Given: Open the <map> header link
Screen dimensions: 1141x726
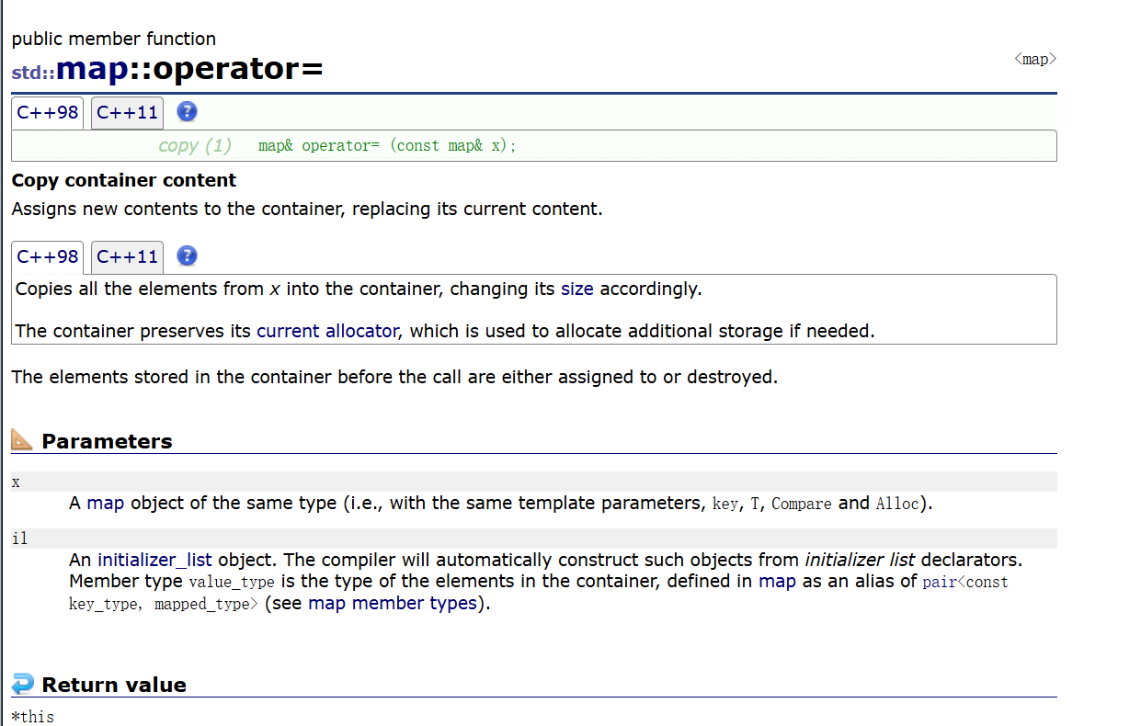Looking at the screenshot, I should pyautogui.click(x=1035, y=59).
